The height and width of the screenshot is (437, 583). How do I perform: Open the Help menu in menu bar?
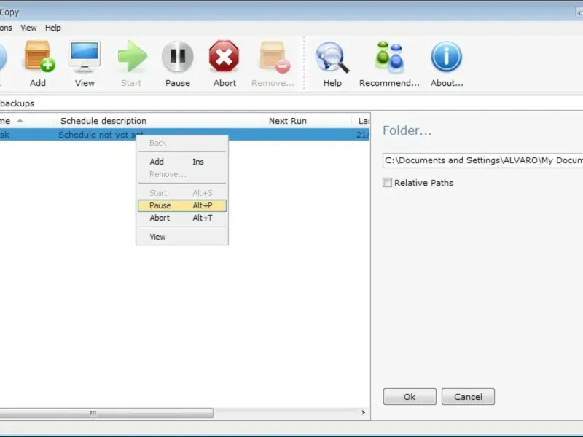coord(52,28)
